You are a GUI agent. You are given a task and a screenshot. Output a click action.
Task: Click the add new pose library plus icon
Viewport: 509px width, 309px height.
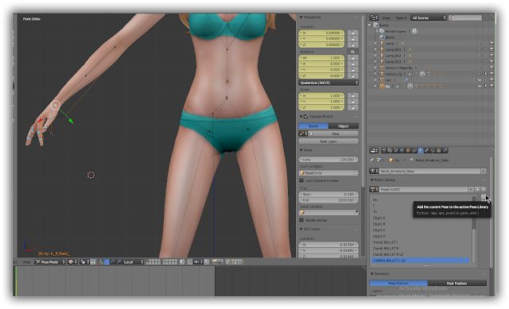[477, 189]
